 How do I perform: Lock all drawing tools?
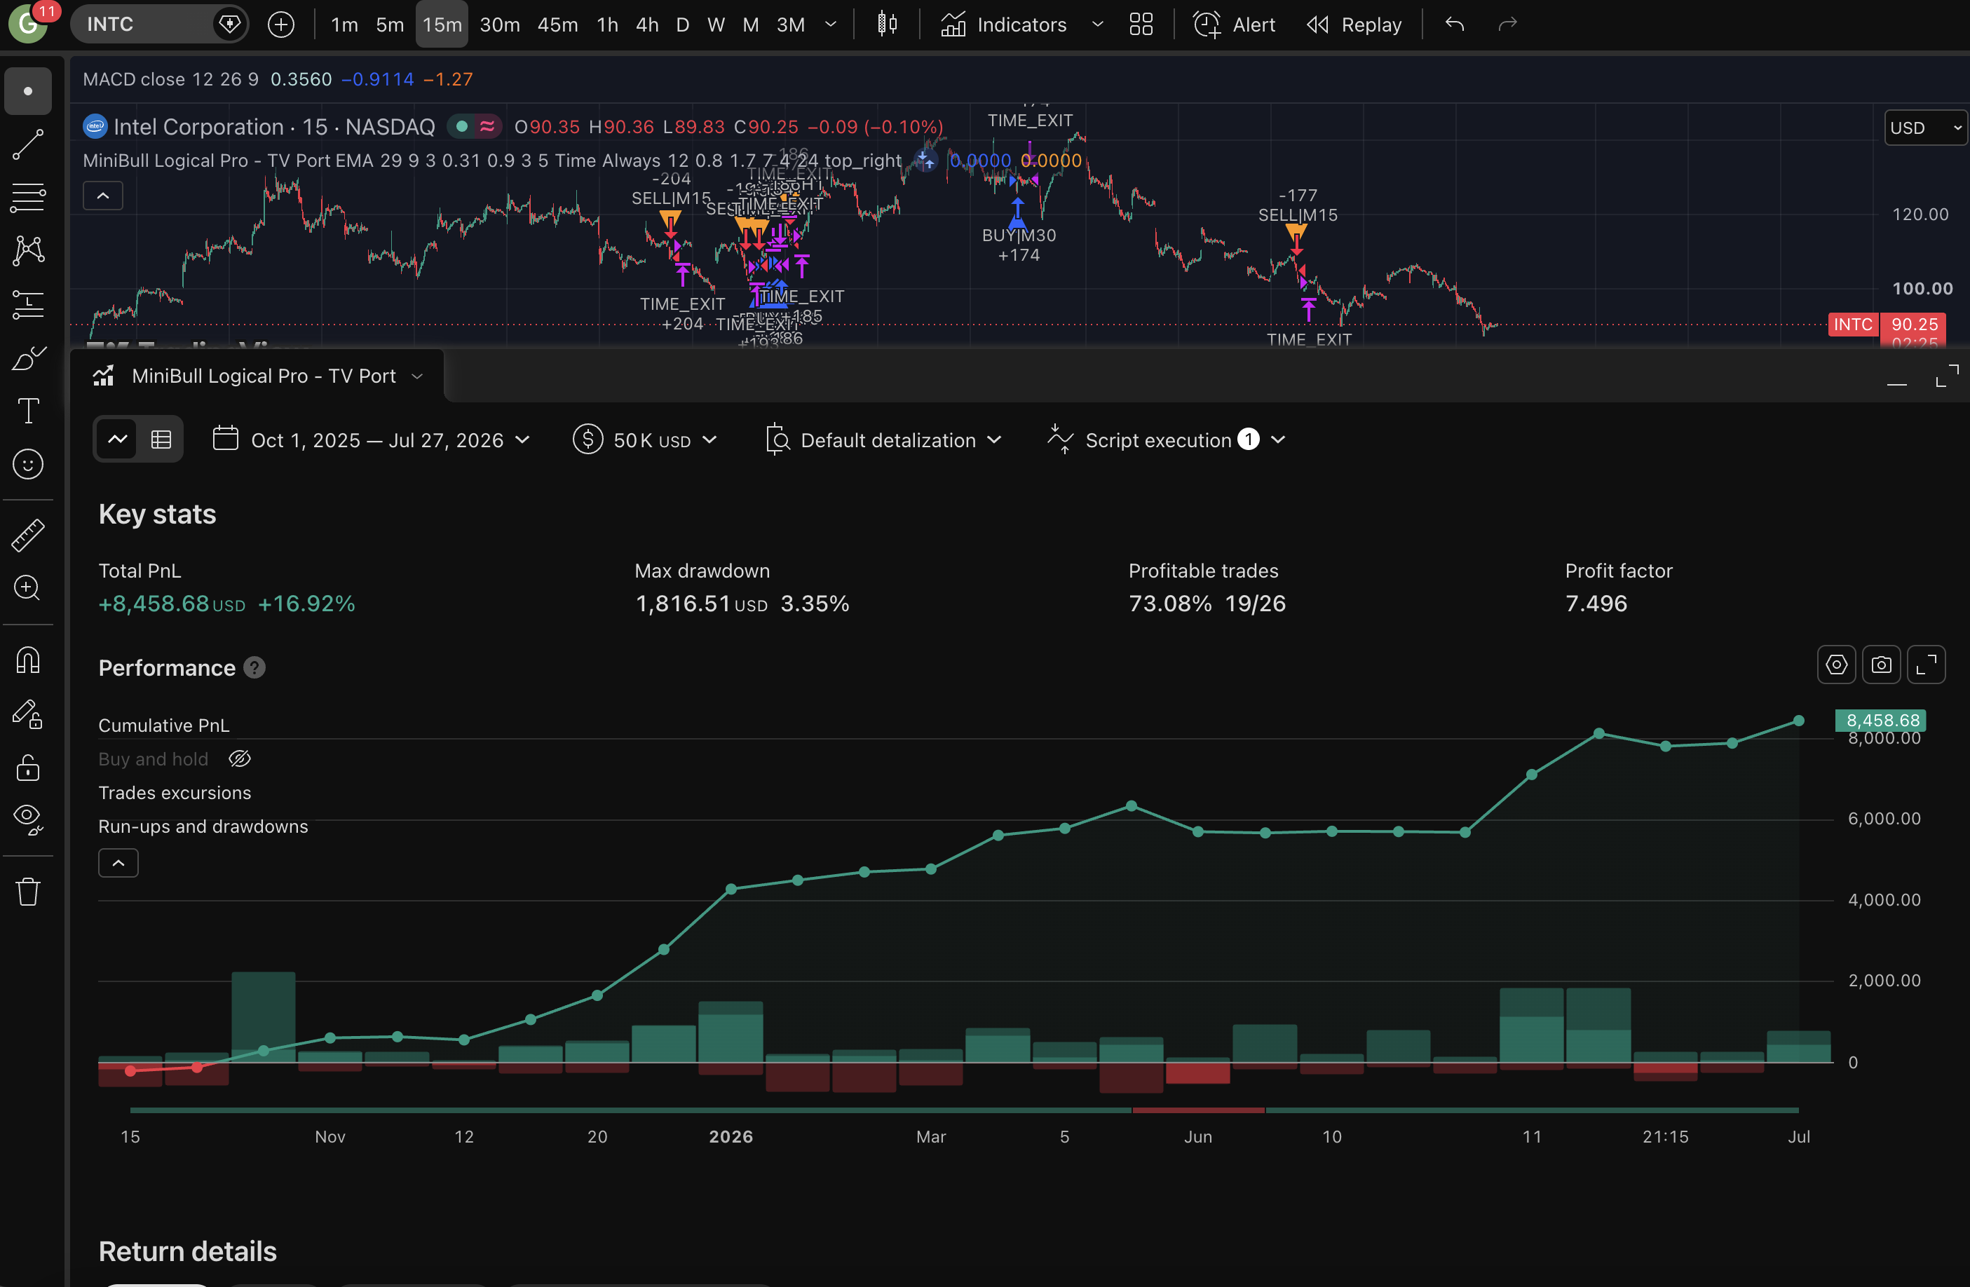(x=27, y=768)
